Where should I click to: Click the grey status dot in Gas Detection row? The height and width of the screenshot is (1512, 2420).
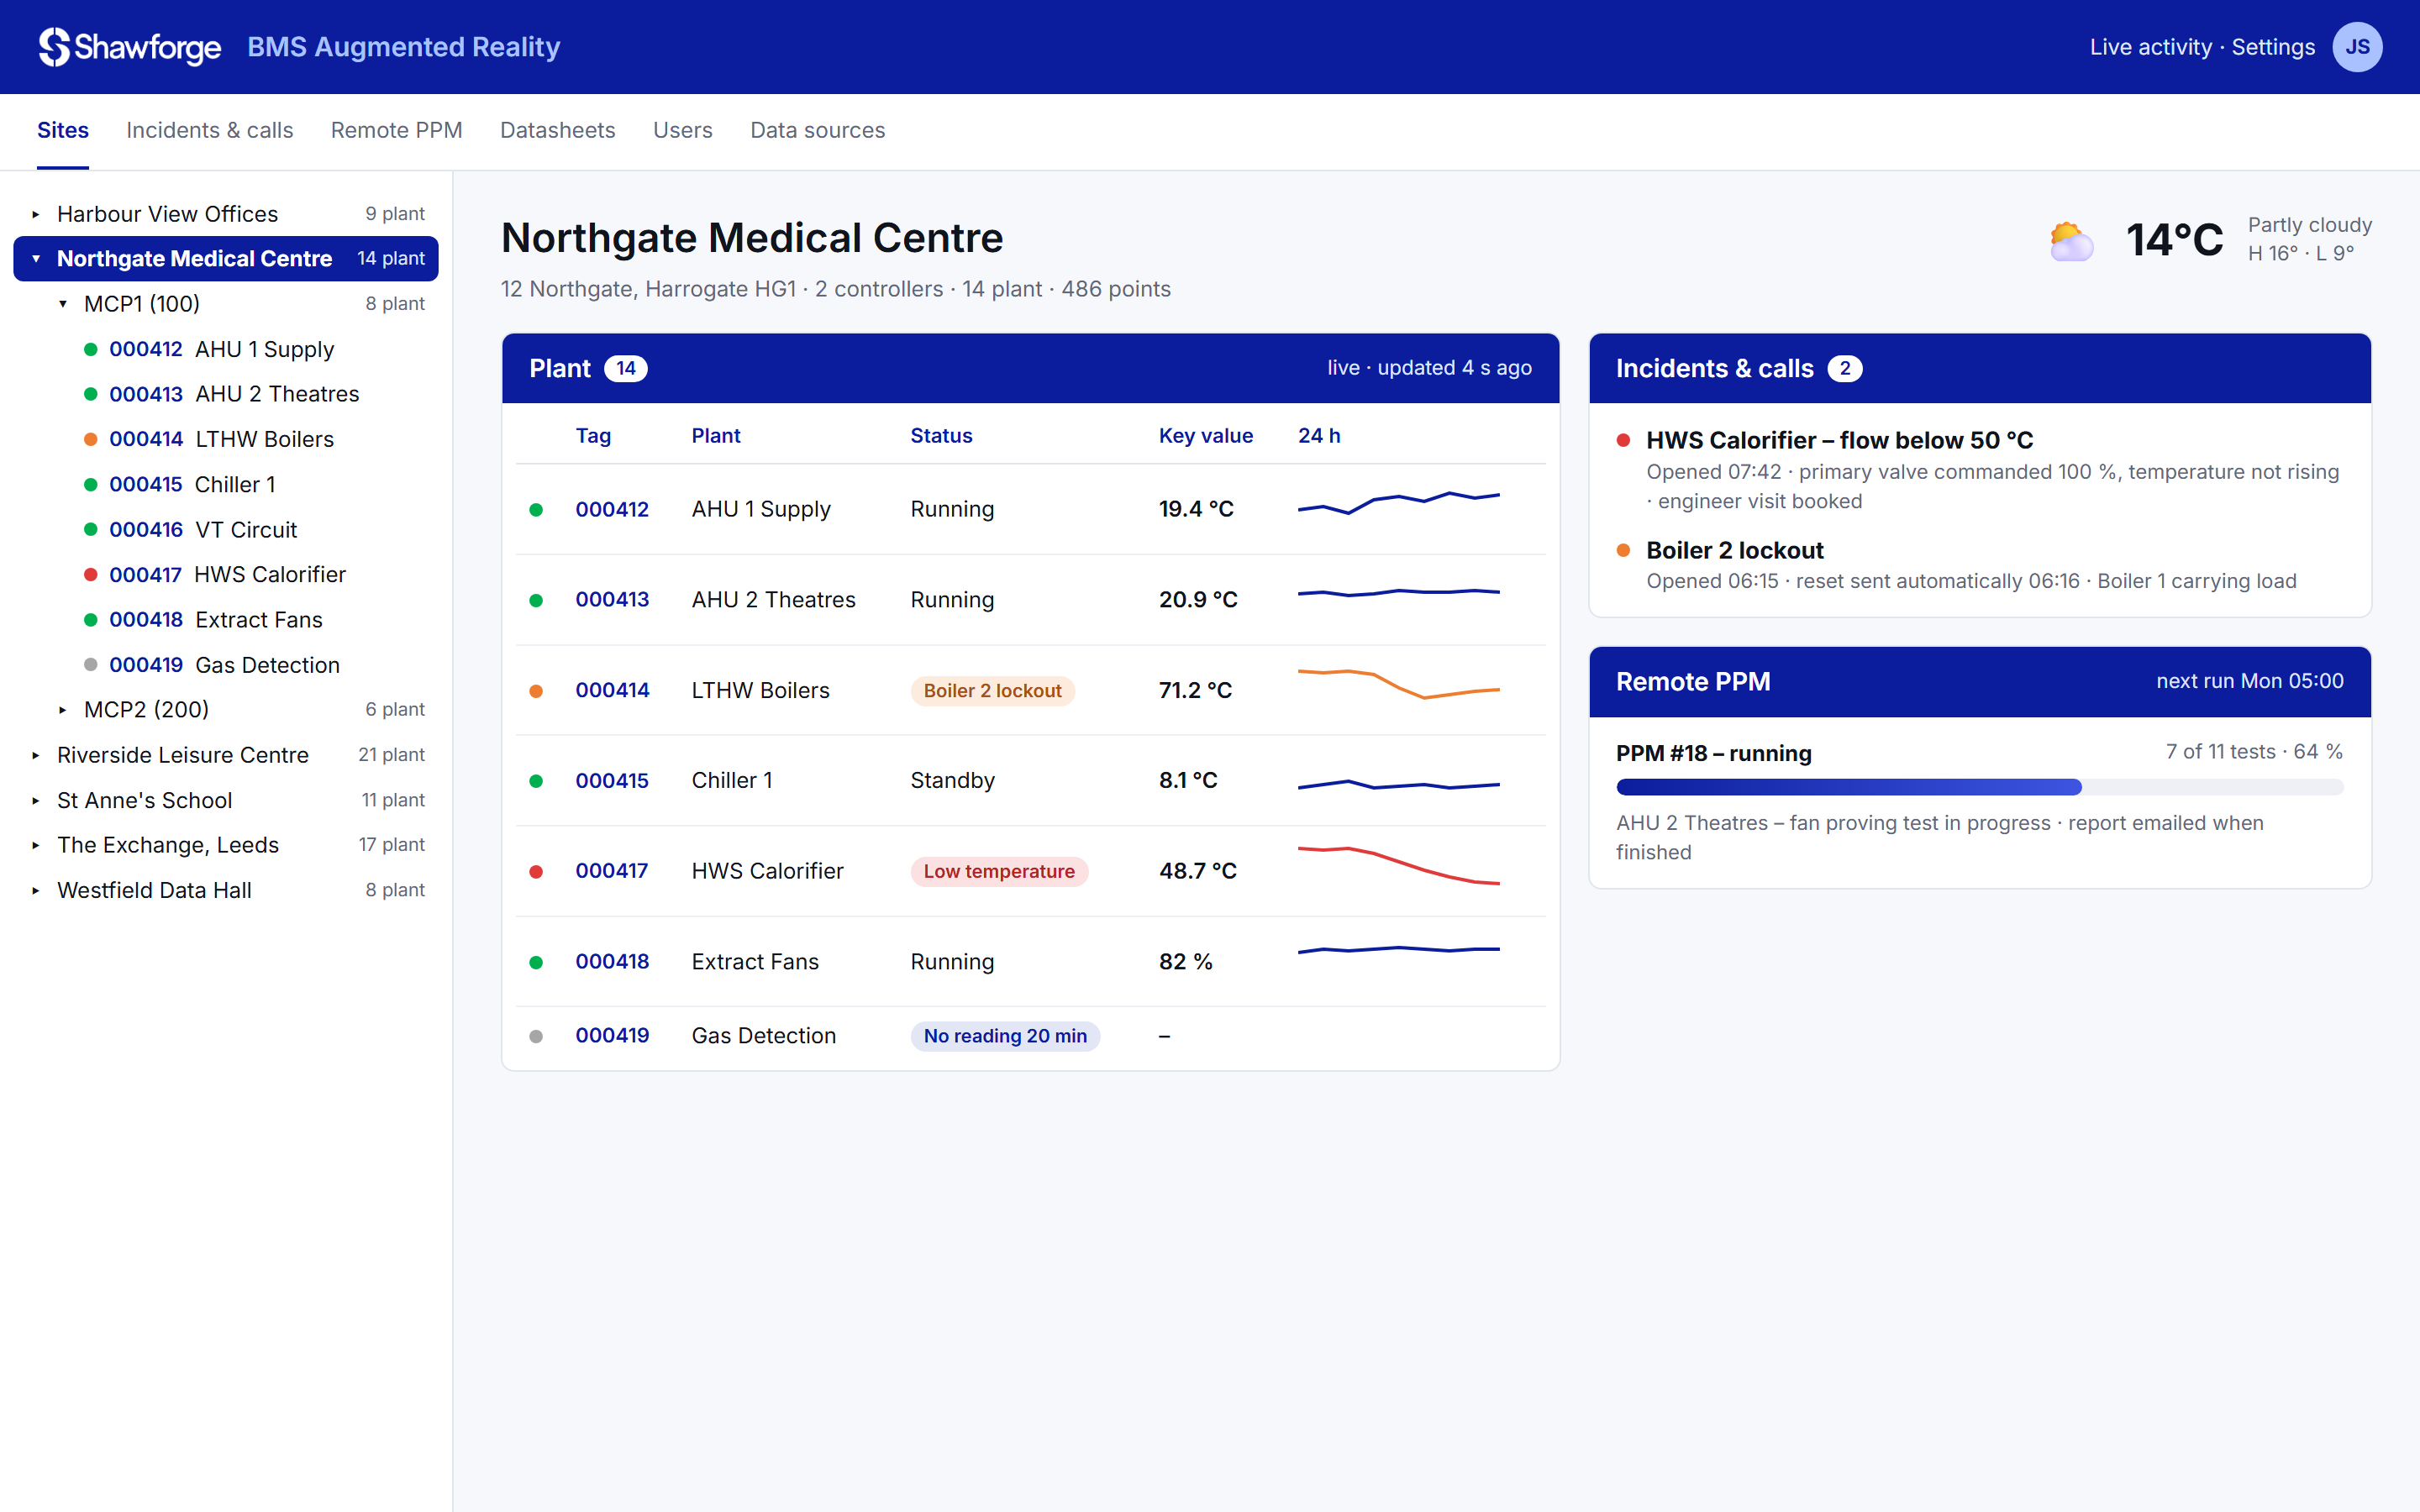(536, 1036)
